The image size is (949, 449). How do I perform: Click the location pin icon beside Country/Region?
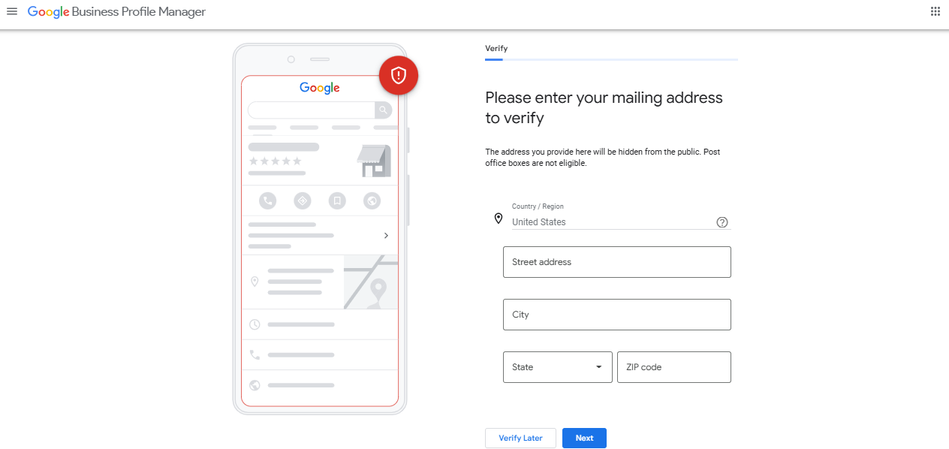coord(499,218)
